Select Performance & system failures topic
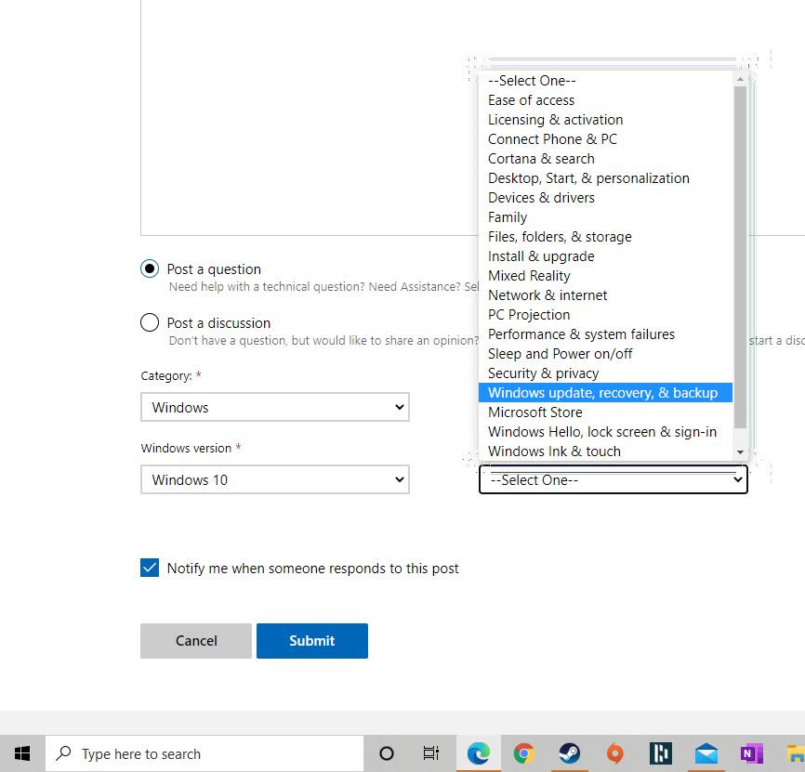This screenshot has height=772, width=805. 605,334
